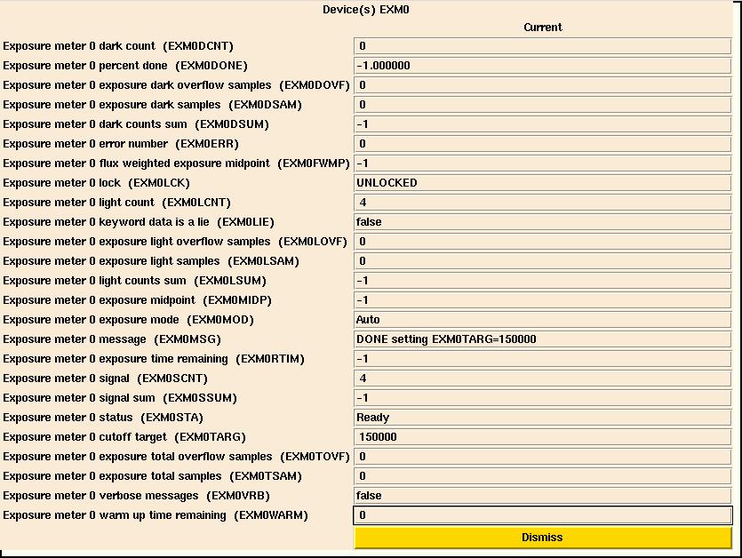The width and height of the screenshot is (742, 558).
Task: Click the EXM0SCNT signal value field
Action: click(x=542, y=379)
